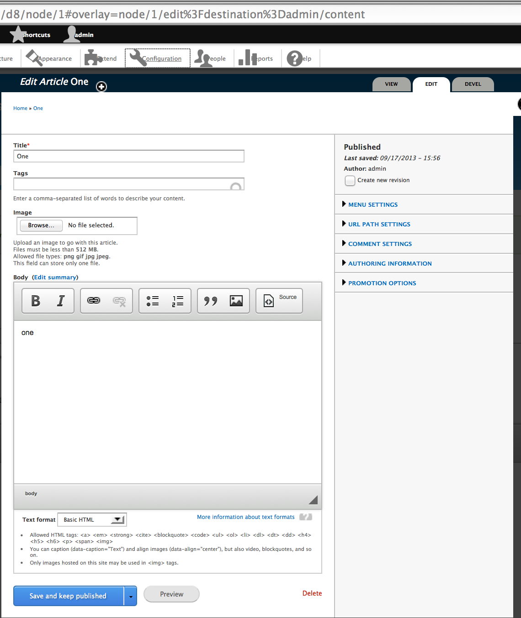Click Browse to upload an image file
Screen dimensions: 521x618
[x=41, y=225]
